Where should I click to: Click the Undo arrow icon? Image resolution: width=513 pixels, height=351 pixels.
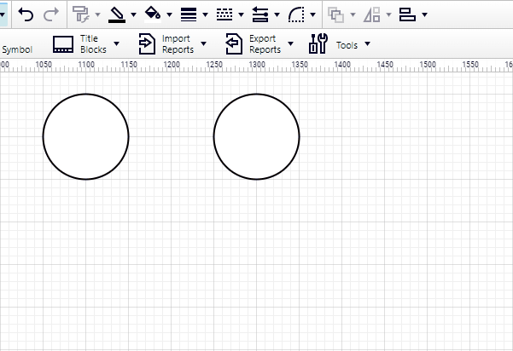tap(26, 14)
